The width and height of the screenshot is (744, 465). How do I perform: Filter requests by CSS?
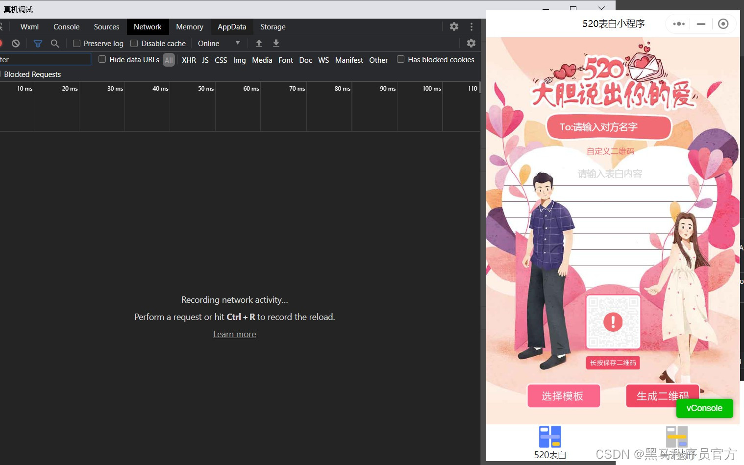(x=221, y=60)
